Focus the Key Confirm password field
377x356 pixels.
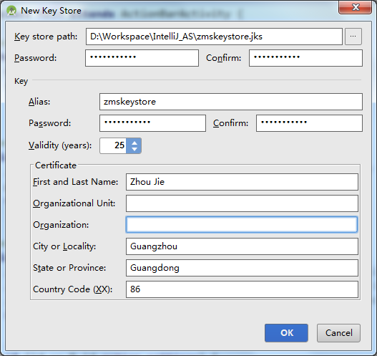tap(309, 123)
